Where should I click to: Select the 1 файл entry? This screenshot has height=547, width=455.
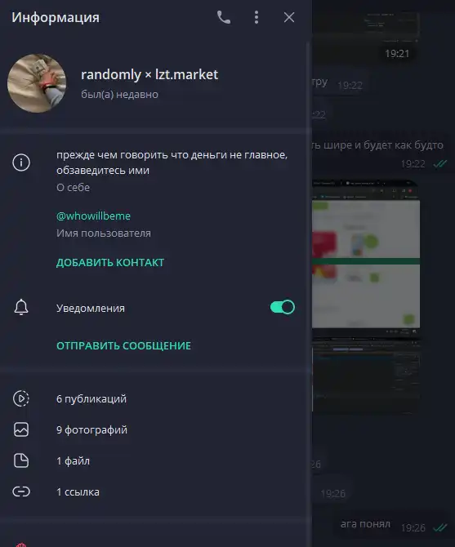(x=156, y=460)
